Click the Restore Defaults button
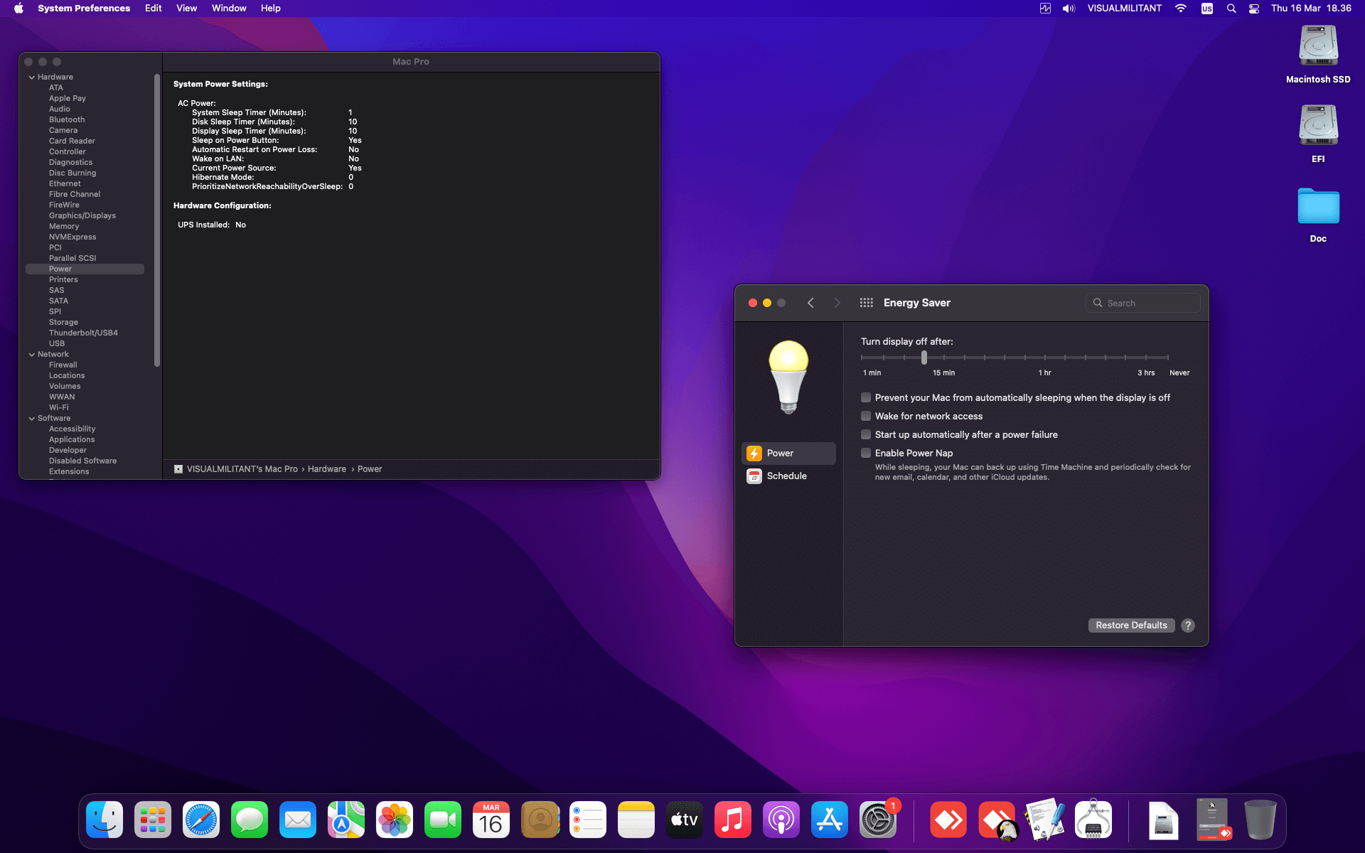 pos(1131,626)
